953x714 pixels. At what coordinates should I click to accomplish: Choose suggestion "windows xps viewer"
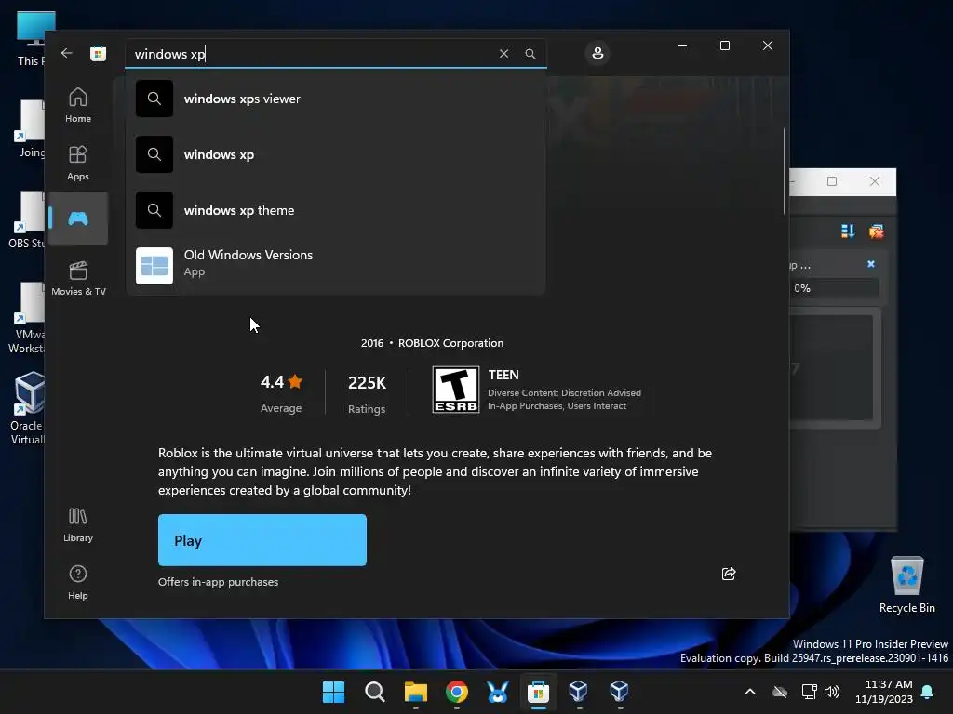[335, 99]
